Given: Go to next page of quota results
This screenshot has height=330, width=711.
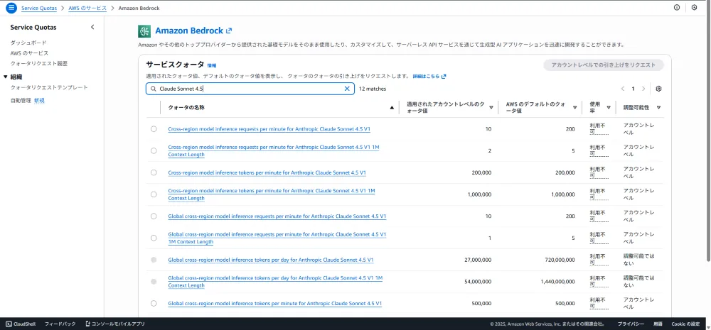Looking at the screenshot, I should [643, 89].
